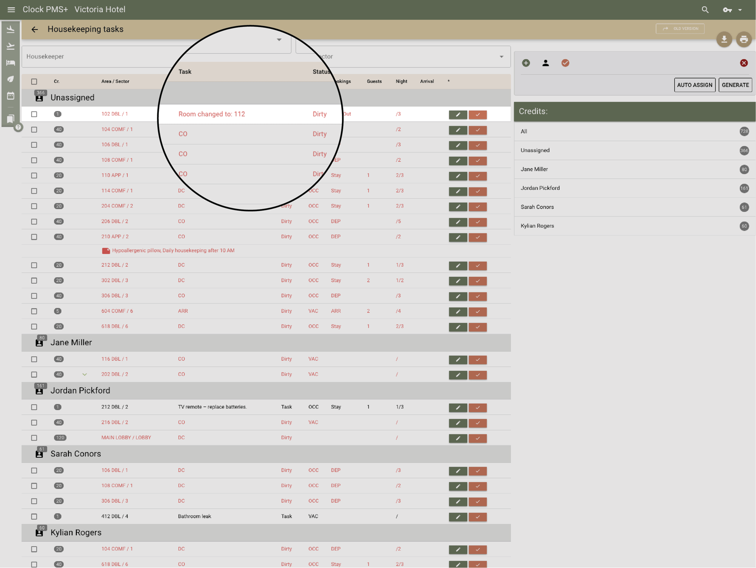Tick the checkbox for 104 COMF row
Image resolution: width=756 pixels, height=568 pixels.
(34, 130)
